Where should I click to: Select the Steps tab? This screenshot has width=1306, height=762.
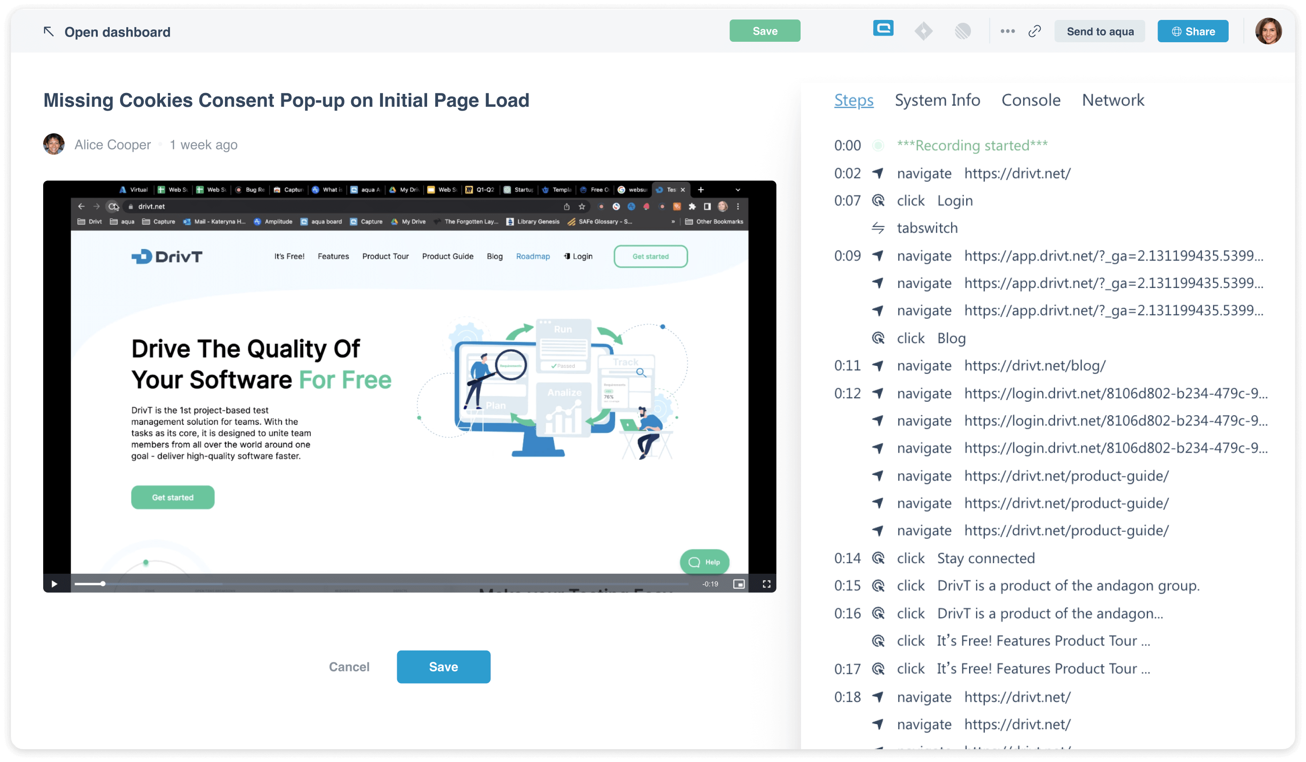(853, 100)
